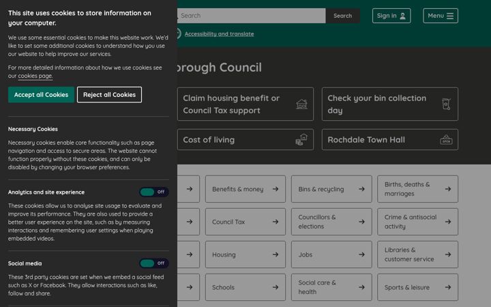Open the Schools category
This screenshot has width=491, height=307.
pyautogui.click(x=245, y=287)
